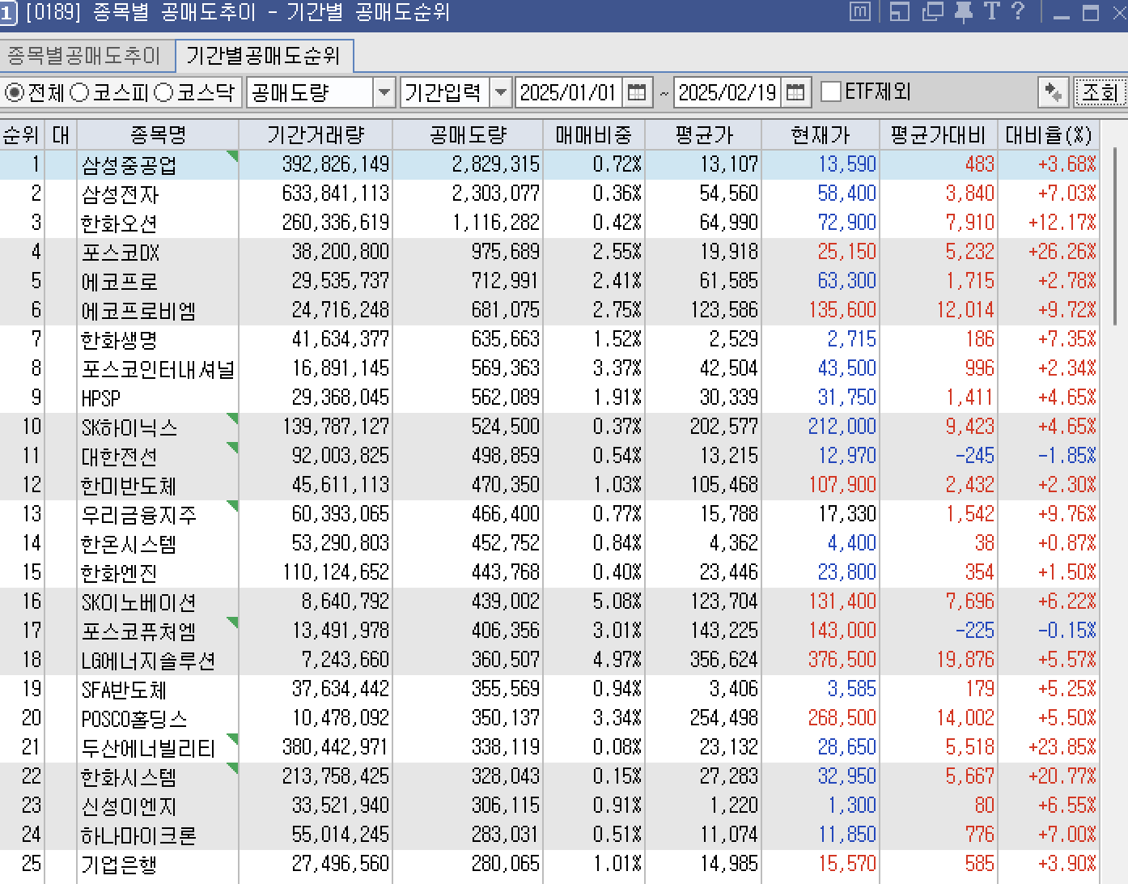
Task: Select the SK이노베이션 stock name
Action: click(138, 602)
